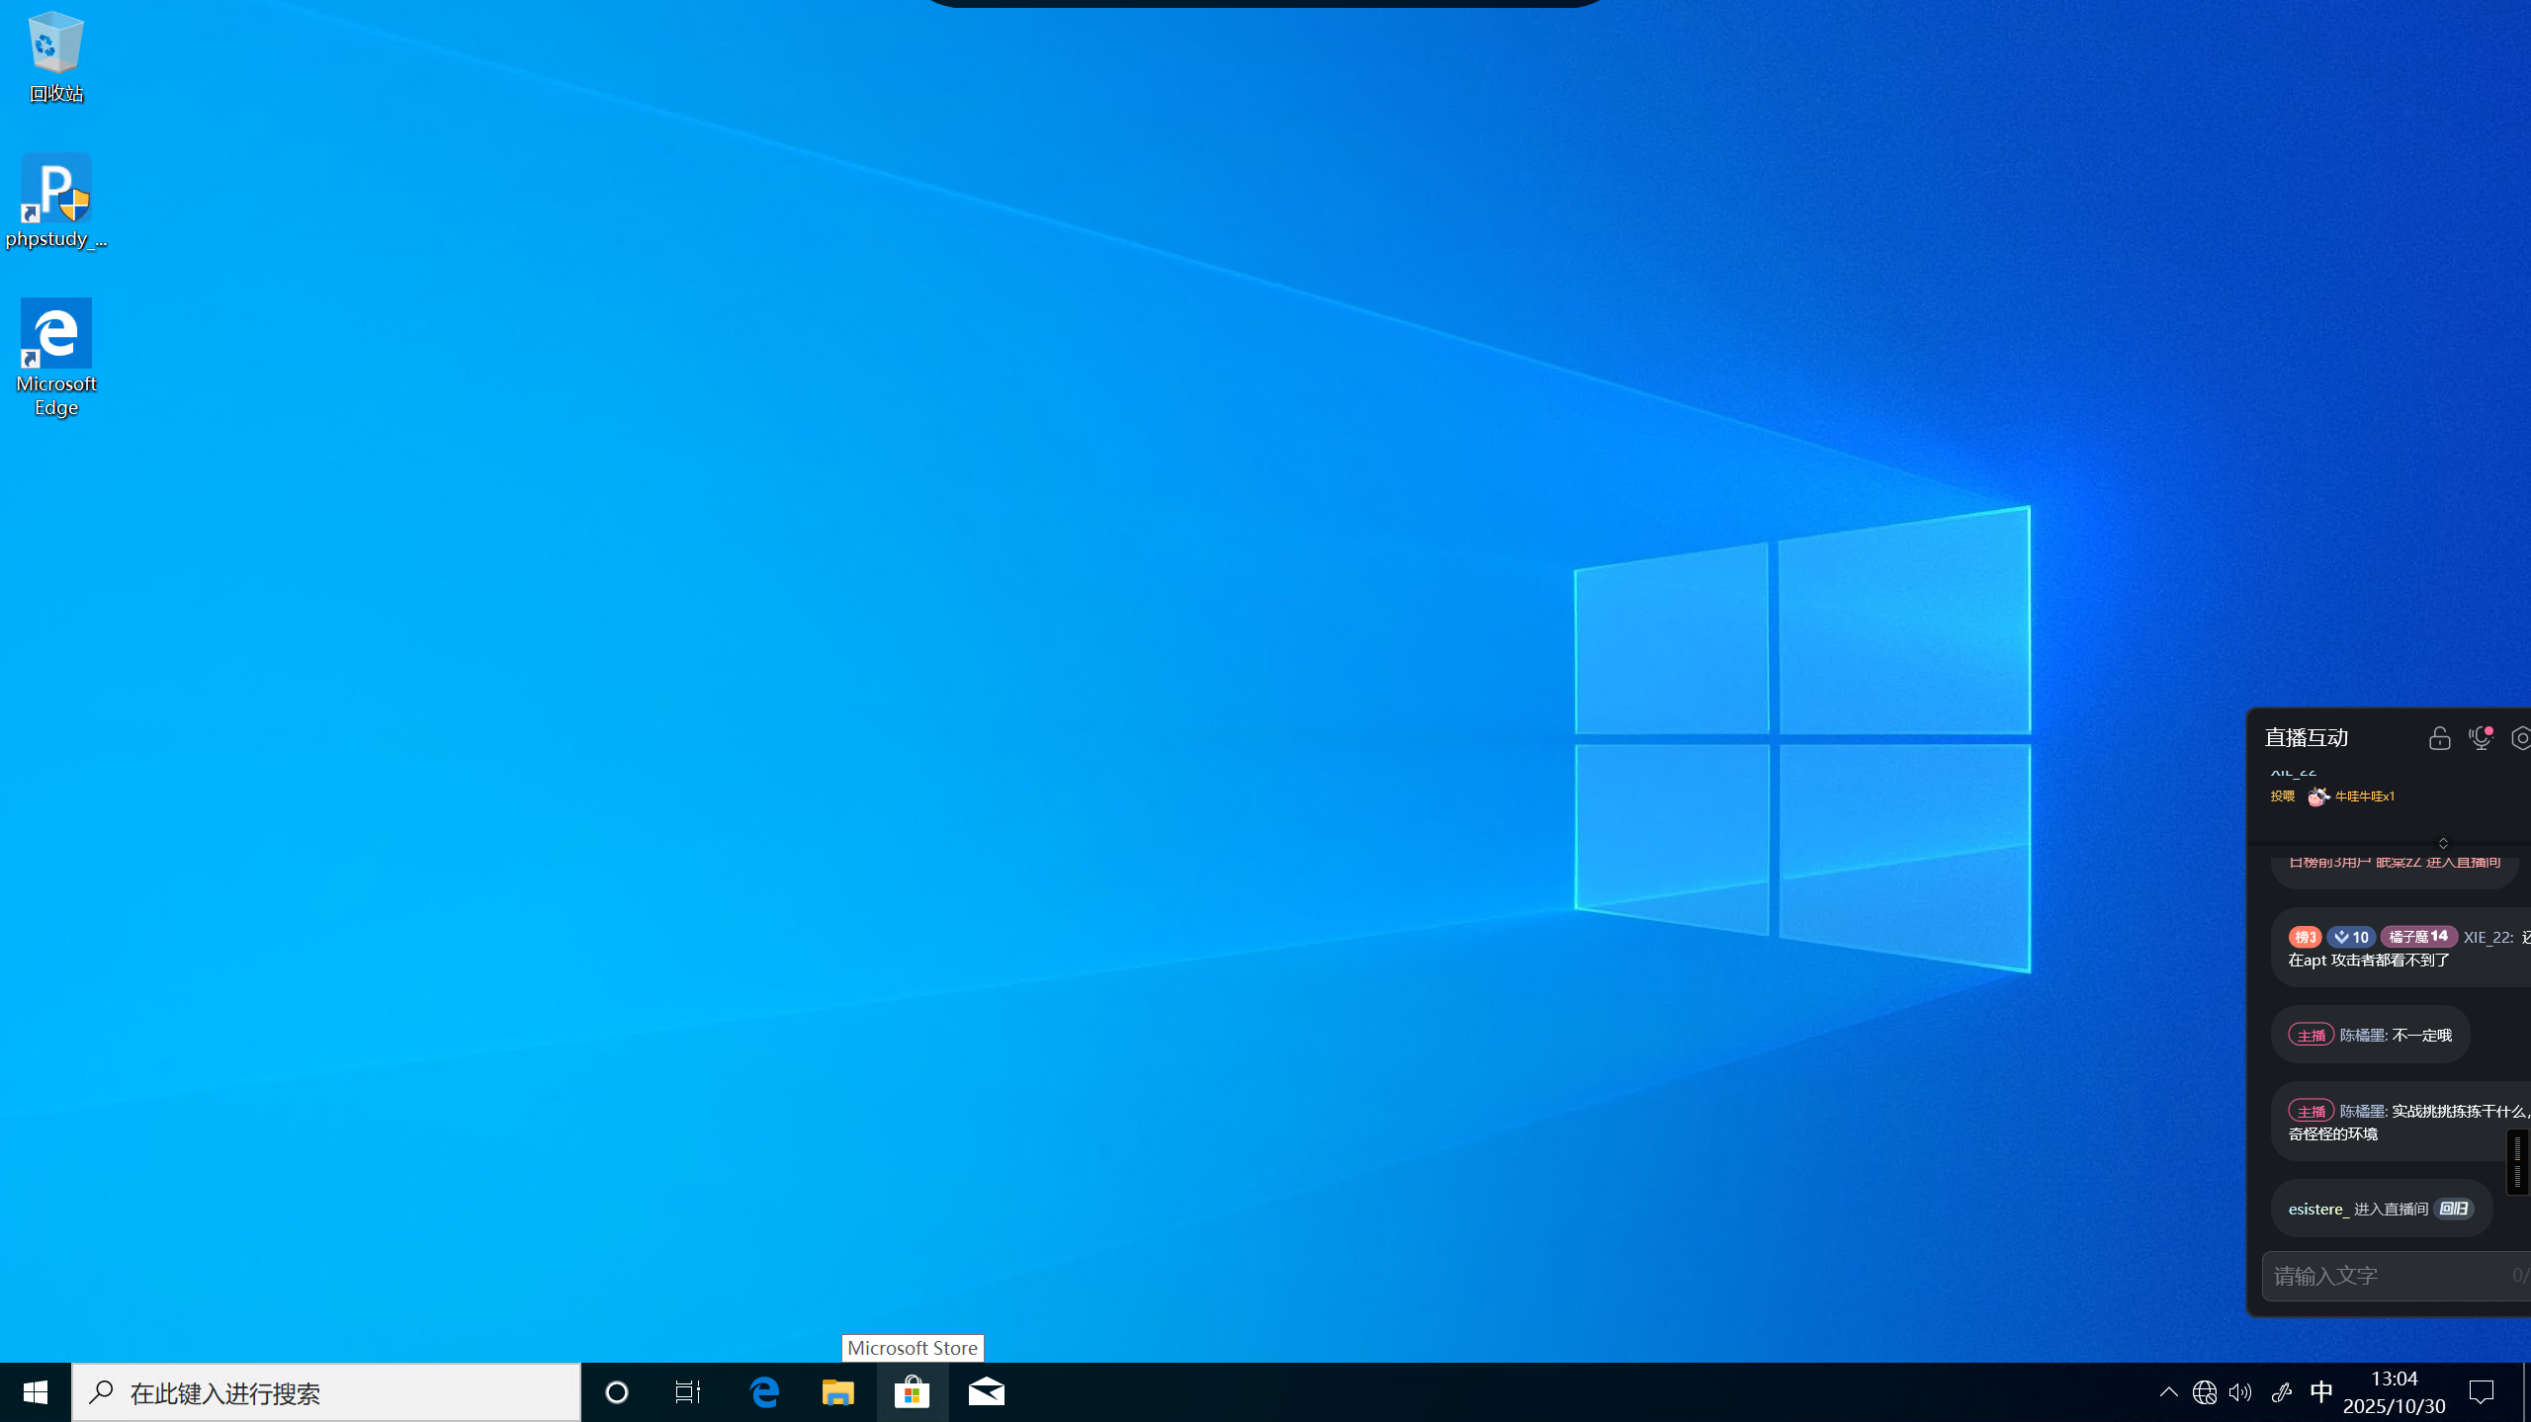The image size is (2531, 1422).
Task: Toggle the lock icon in 直播互动 panel
Action: (2439, 738)
